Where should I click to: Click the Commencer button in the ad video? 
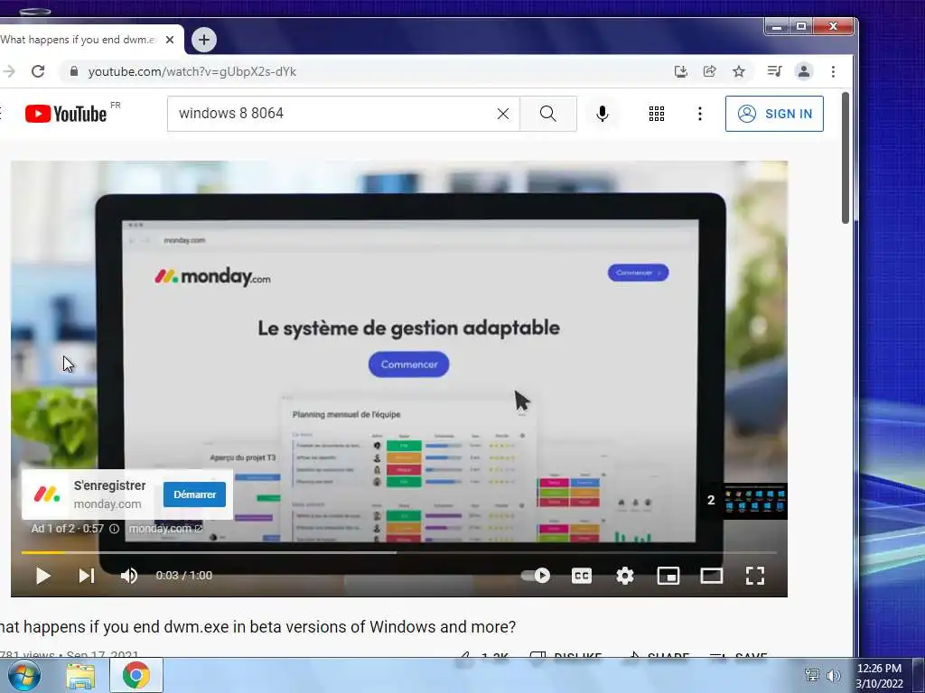point(409,365)
